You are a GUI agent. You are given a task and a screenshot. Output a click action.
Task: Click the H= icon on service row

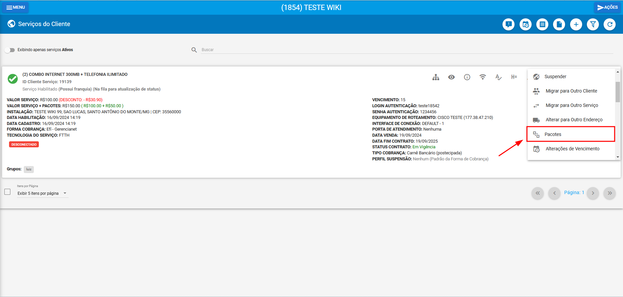(514, 77)
